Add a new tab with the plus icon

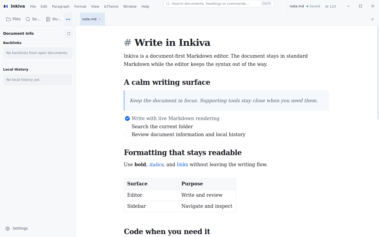coord(372,19)
